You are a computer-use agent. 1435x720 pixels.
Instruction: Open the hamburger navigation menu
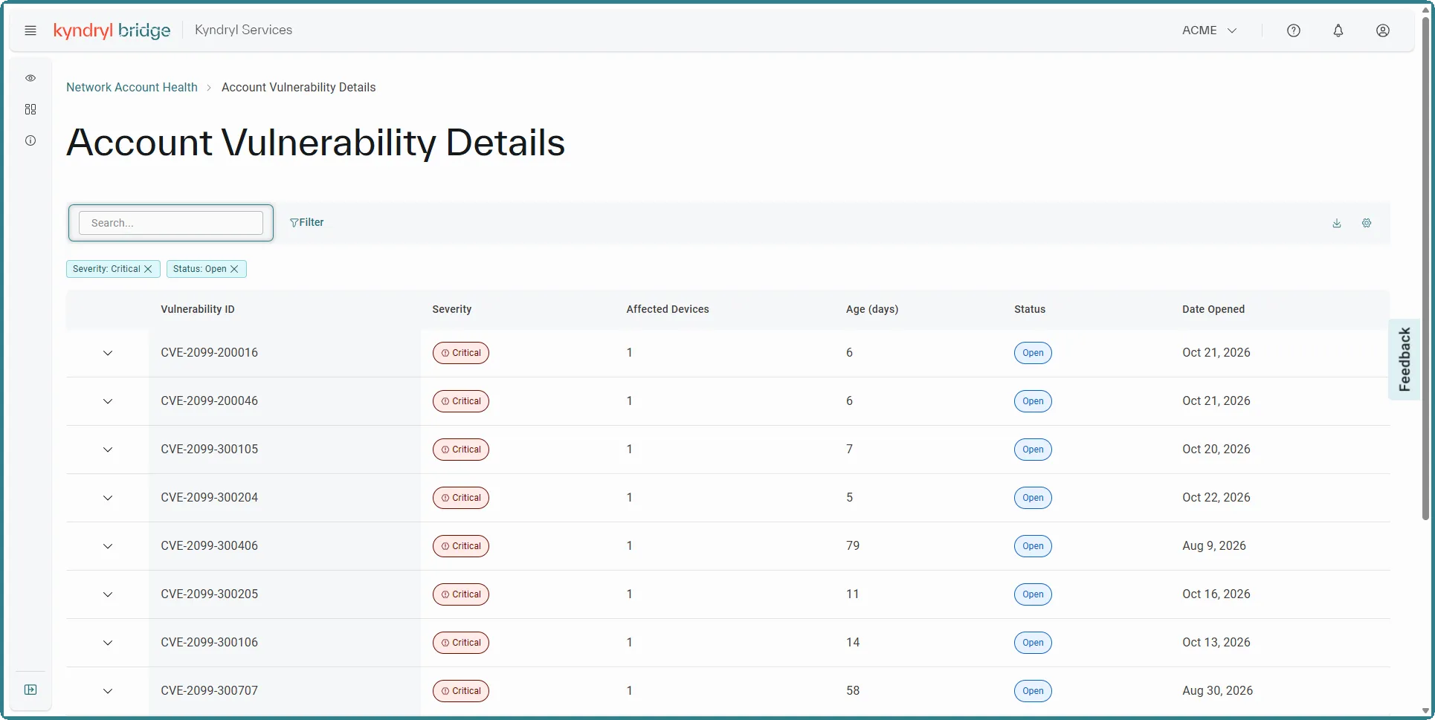[x=30, y=30]
